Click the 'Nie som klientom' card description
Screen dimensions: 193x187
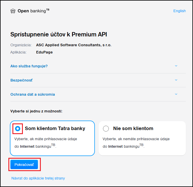[x=136, y=142]
